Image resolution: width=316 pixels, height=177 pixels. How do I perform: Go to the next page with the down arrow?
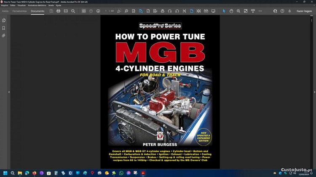tap(98, 11)
